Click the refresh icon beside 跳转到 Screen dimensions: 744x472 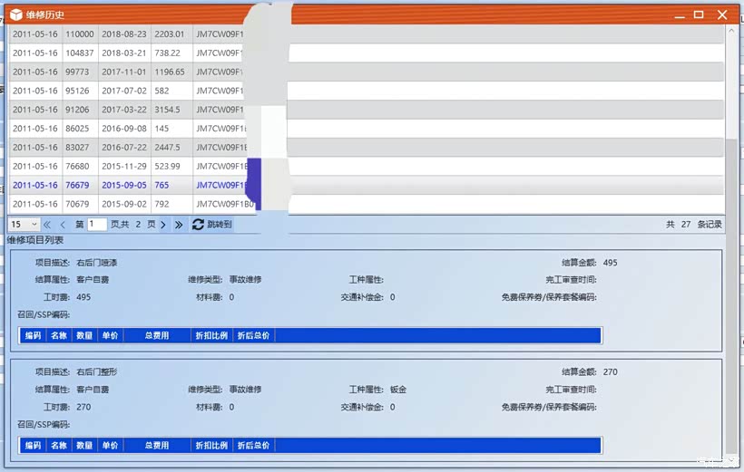click(198, 224)
